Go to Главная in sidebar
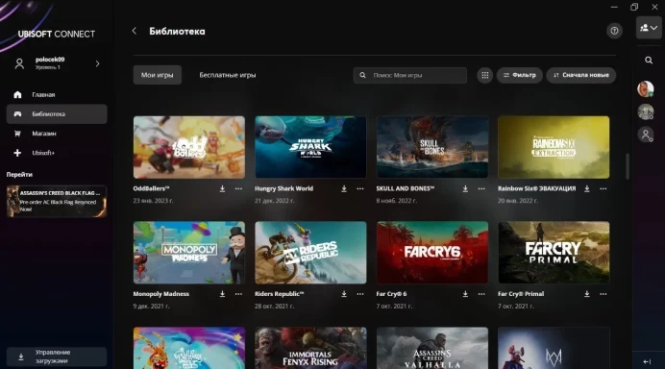The width and height of the screenshot is (665, 369). point(57,94)
